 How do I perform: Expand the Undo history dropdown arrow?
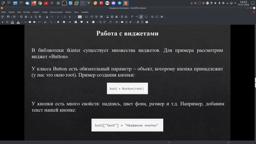55,17
